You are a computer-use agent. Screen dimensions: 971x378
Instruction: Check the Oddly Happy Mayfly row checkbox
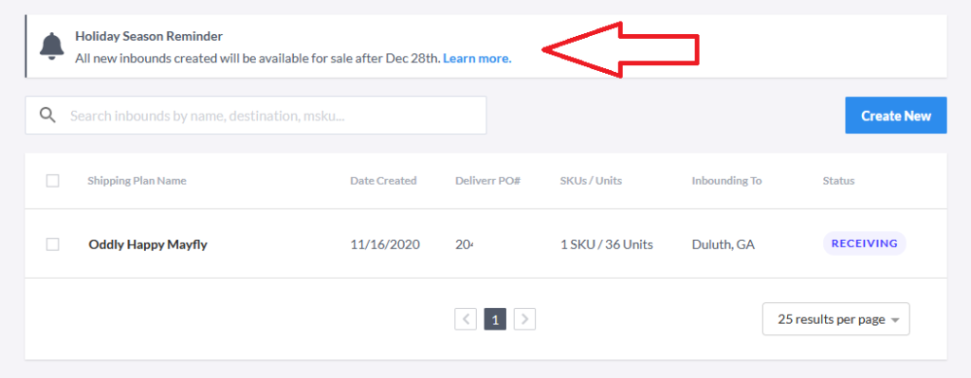53,244
